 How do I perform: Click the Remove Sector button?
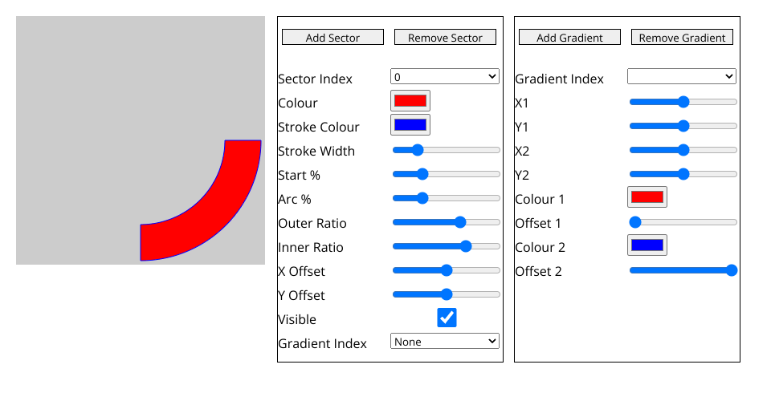coord(445,38)
